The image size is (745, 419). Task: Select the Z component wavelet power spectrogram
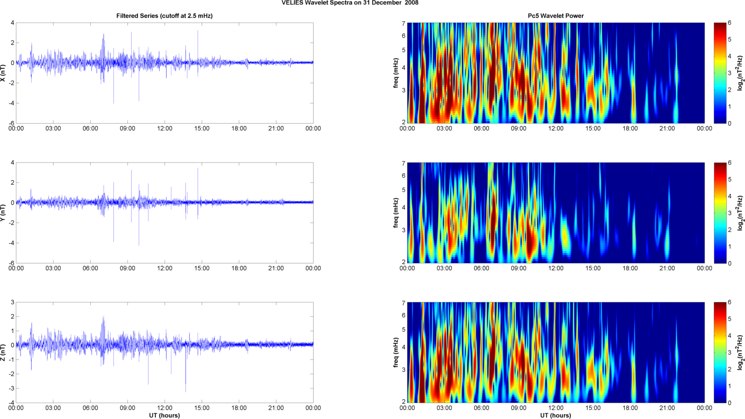click(556, 353)
